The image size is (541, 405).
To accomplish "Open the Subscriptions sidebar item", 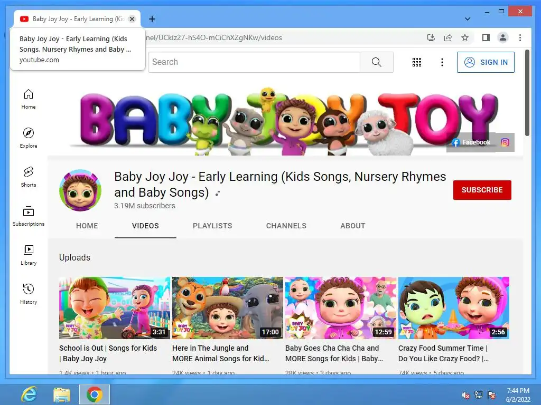I will coord(29,216).
